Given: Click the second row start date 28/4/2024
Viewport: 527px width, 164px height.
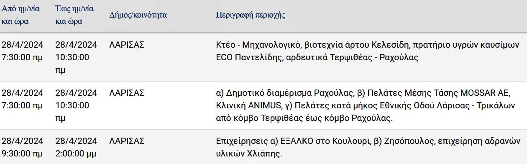Looking at the screenshot, I should pos(23,93).
